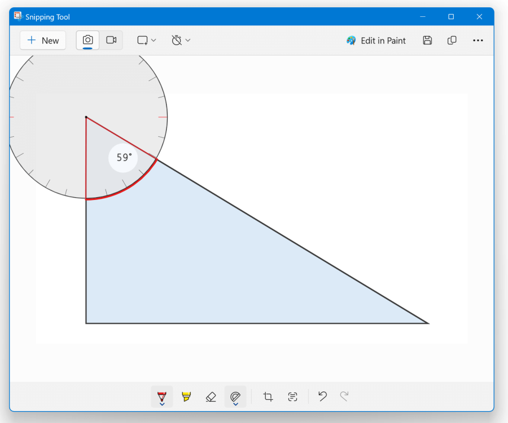This screenshot has height=423, width=508.
Task: Save the snip using floppy disk icon
Action: (427, 41)
